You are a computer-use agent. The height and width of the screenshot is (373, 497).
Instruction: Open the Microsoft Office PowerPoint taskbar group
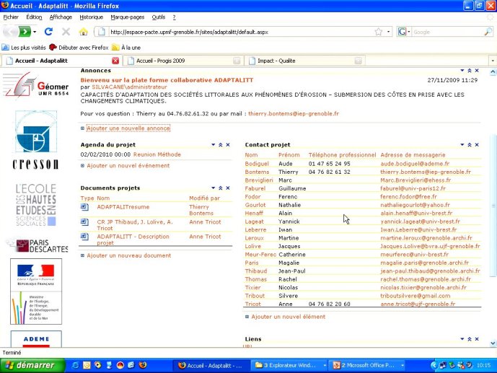pyautogui.click(x=368, y=365)
